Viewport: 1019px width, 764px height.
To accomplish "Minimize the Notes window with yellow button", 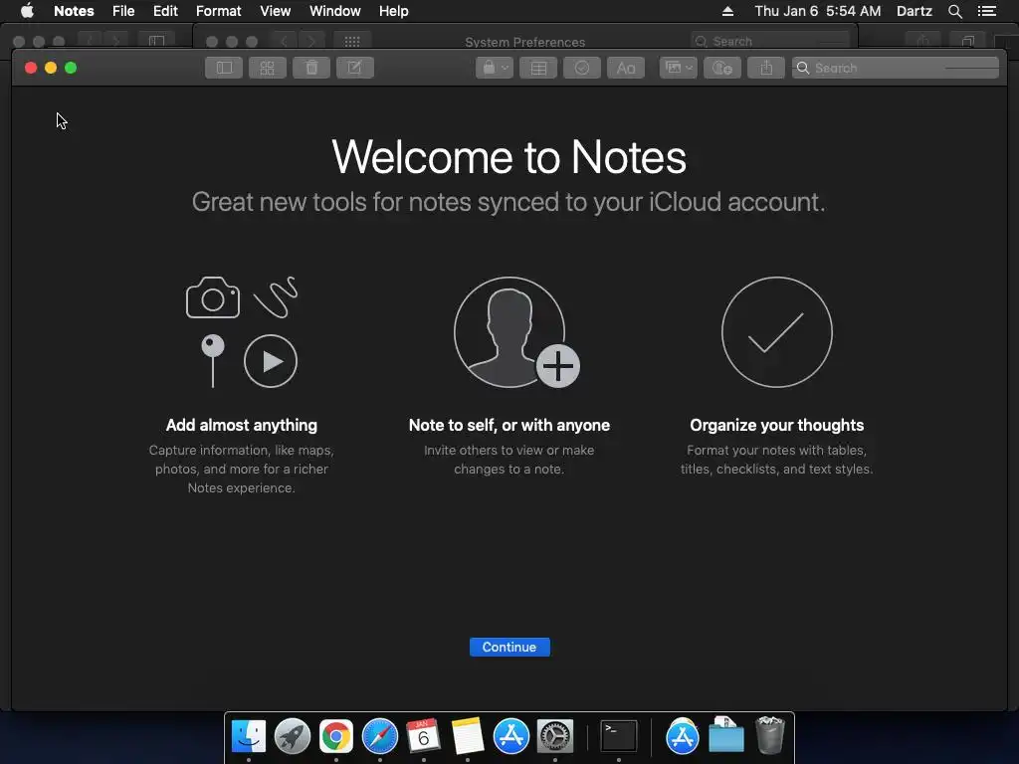I will (51, 68).
